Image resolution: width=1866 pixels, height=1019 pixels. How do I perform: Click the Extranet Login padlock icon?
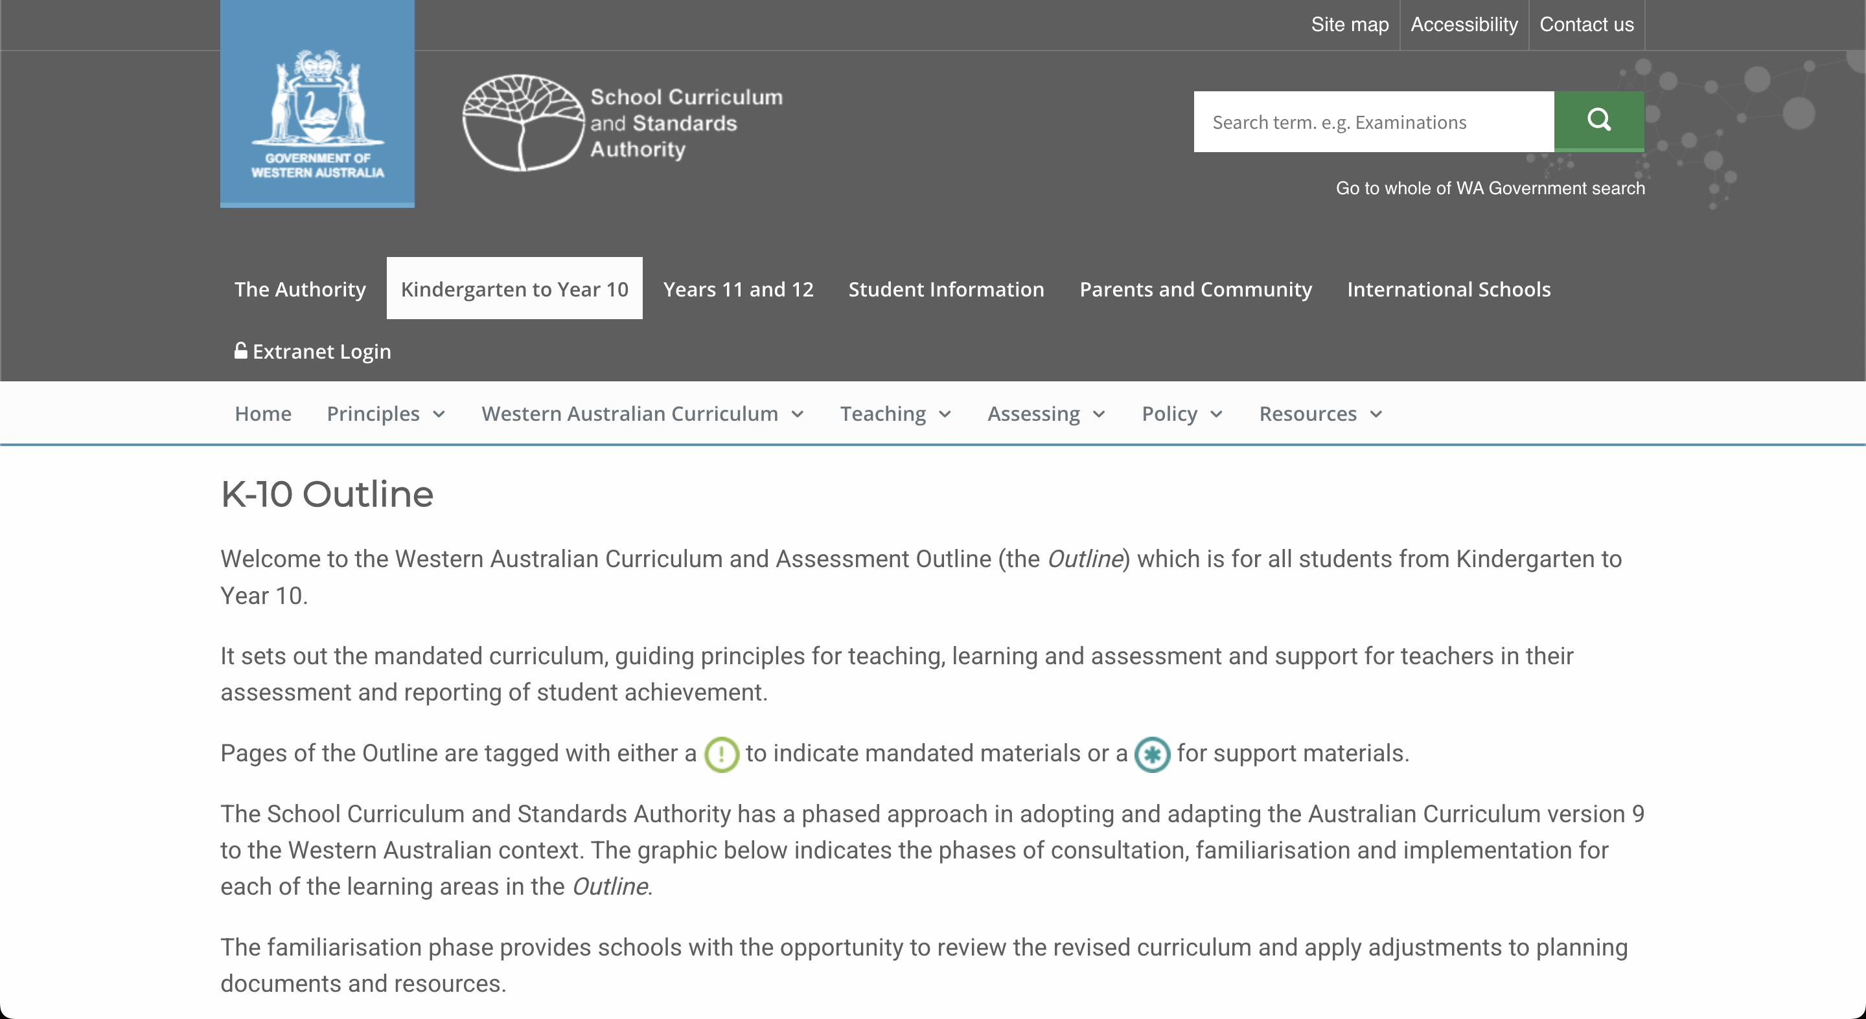240,351
